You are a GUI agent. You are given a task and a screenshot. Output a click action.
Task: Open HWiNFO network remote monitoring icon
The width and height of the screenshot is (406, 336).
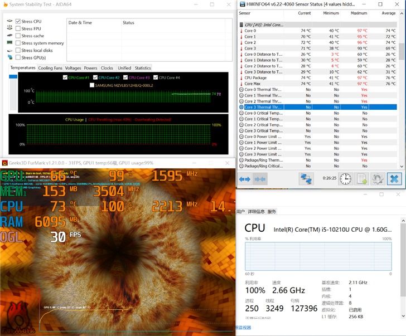pos(306,179)
